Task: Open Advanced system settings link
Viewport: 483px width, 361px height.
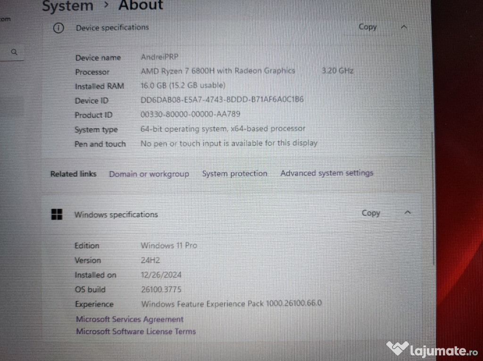Action: [x=327, y=173]
